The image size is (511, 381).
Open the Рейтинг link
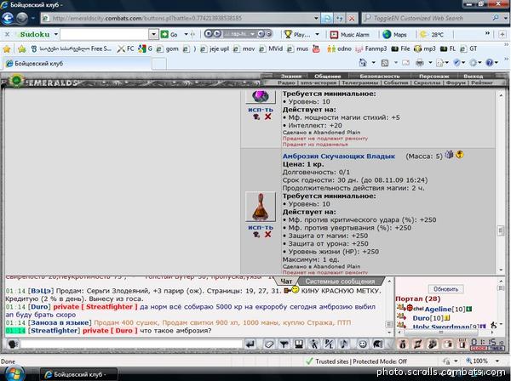[482, 83]
